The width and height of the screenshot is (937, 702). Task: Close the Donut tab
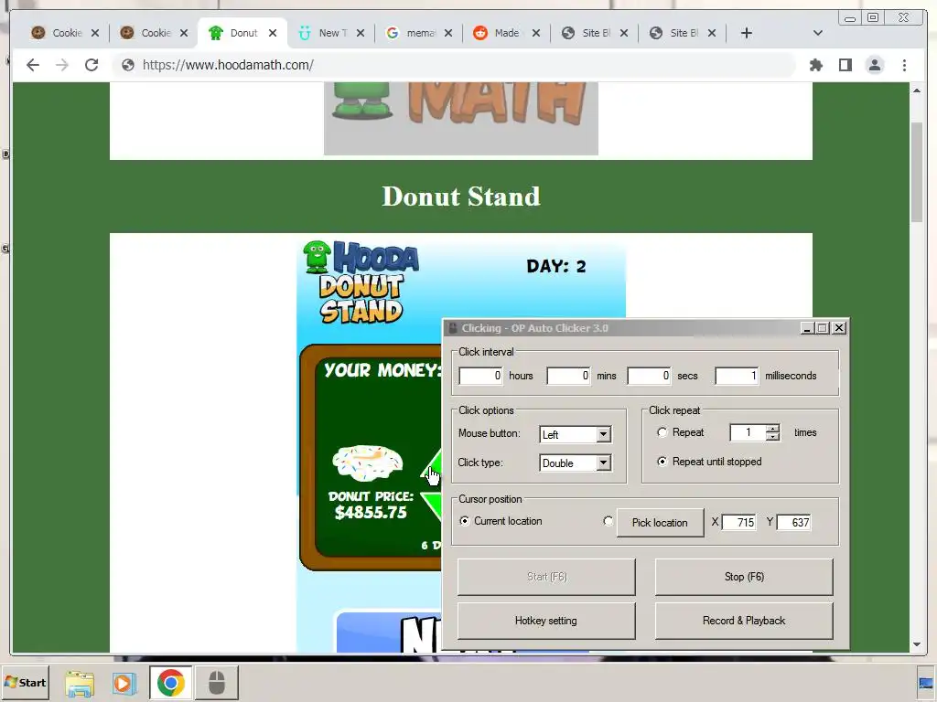[273, 33]
